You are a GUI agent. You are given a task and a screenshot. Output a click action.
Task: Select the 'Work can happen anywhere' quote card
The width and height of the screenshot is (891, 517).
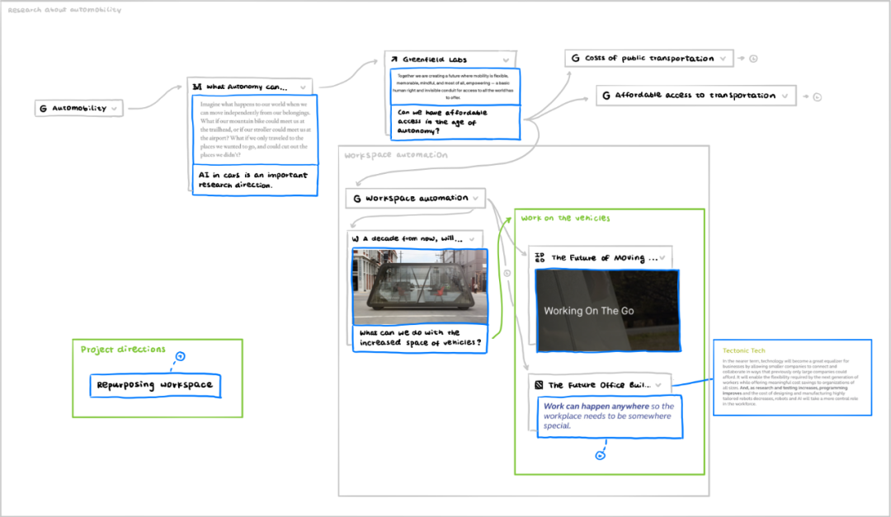click(610, 417)
